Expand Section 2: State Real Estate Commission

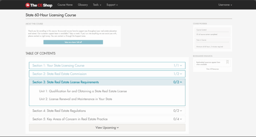tap(107, 74)
